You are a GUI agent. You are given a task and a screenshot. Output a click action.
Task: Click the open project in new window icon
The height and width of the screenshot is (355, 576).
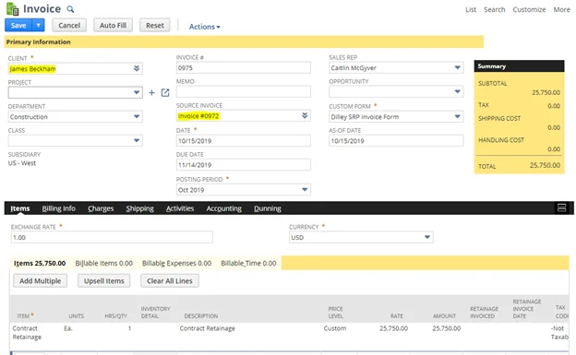tap(165, 92)
